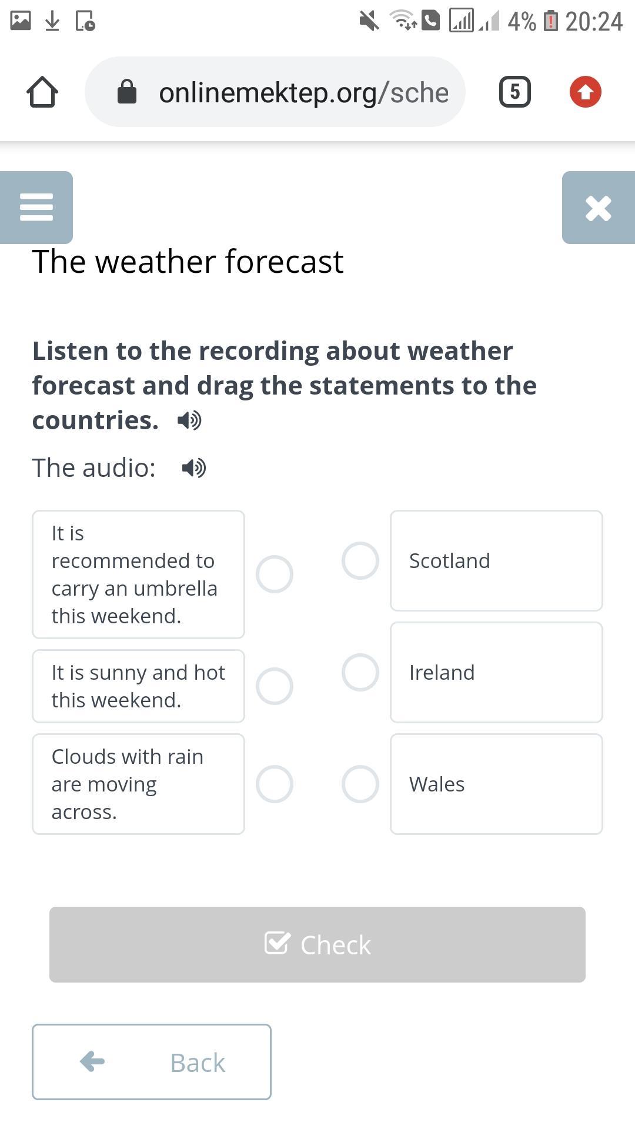Go back with the Back button
This screenshot has height=1129, width=635.
(152, 1062)
